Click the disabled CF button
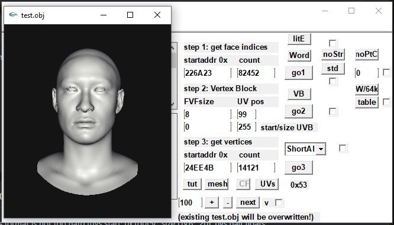Viewport: 394px width, 225px height. click(243, 184)
